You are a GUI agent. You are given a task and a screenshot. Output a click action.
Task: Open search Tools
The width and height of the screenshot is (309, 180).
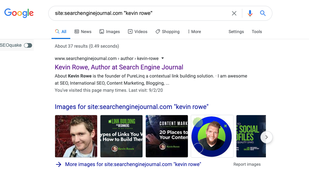pyautogui.click(x=257, y=31)
